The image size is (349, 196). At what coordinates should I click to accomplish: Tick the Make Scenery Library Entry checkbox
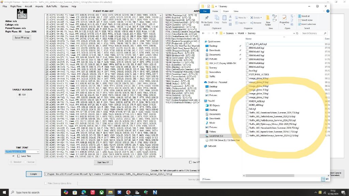click(x=46, y=183)
